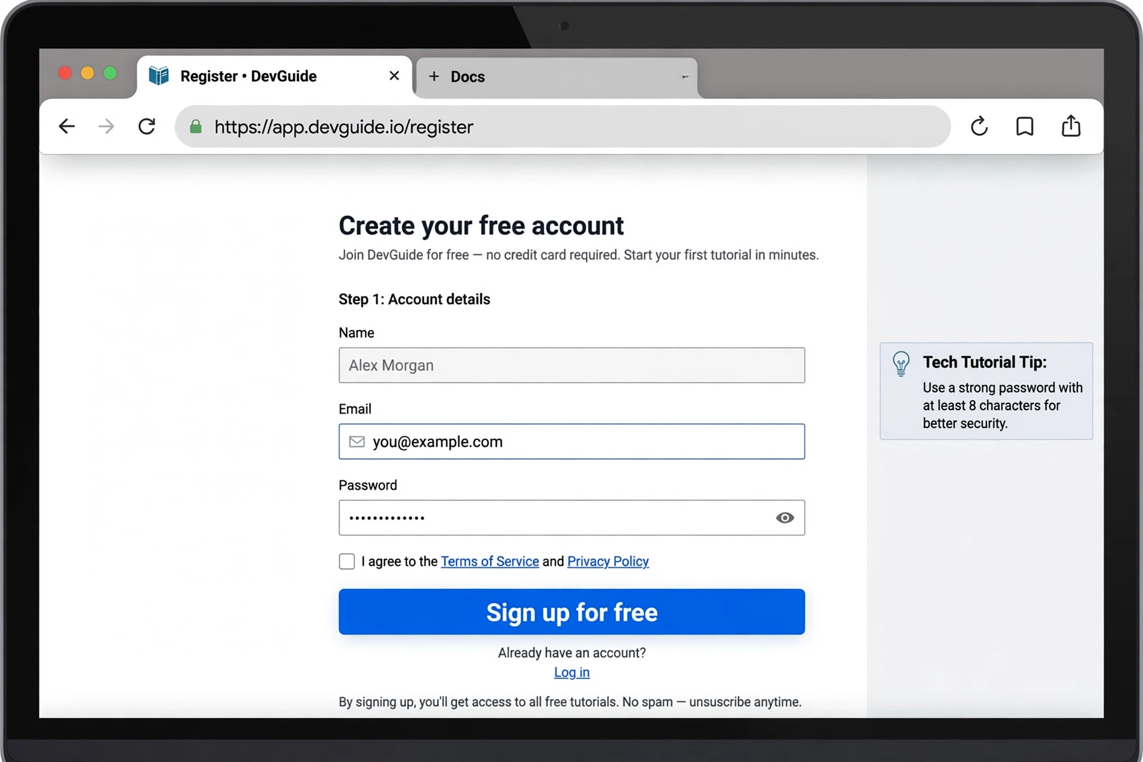
Task: Click the envelope icon in Email field
Action: click(357, 441)
